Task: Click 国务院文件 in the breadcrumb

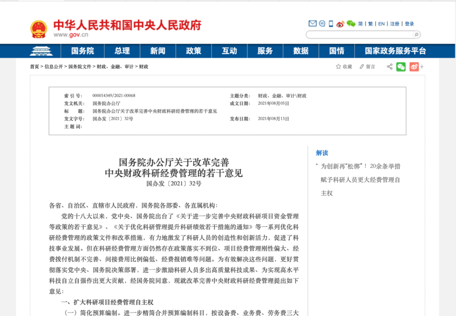Action: coord(80,67)
